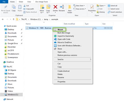This screenshot has width=124, height=101.
Task: Click Paste shortcut in ribbon
Action: tap(30, 12)
